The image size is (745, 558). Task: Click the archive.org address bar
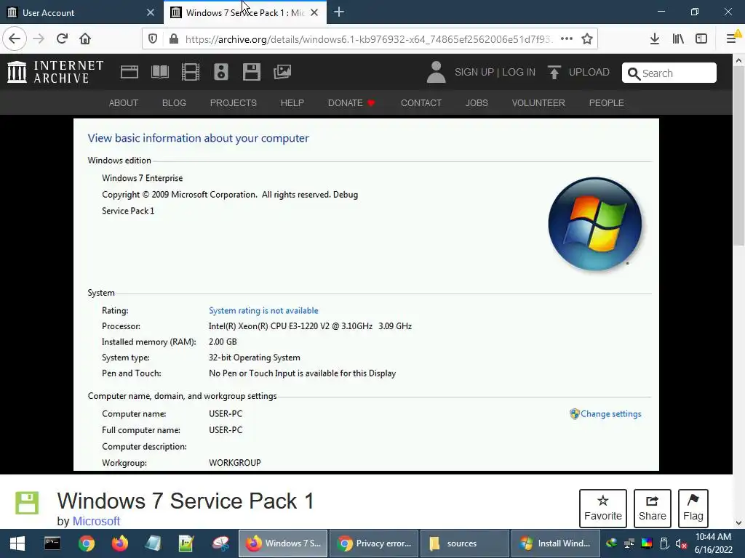[368, 39]
